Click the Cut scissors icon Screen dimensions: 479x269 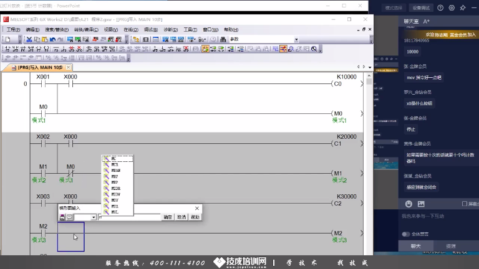pyautogui.click(x=29, y=39)
